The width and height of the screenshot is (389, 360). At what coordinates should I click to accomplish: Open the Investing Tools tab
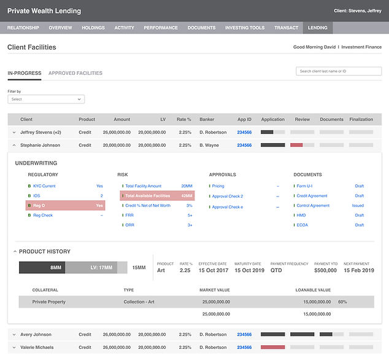pyautogui.click(x=245, y=28)
